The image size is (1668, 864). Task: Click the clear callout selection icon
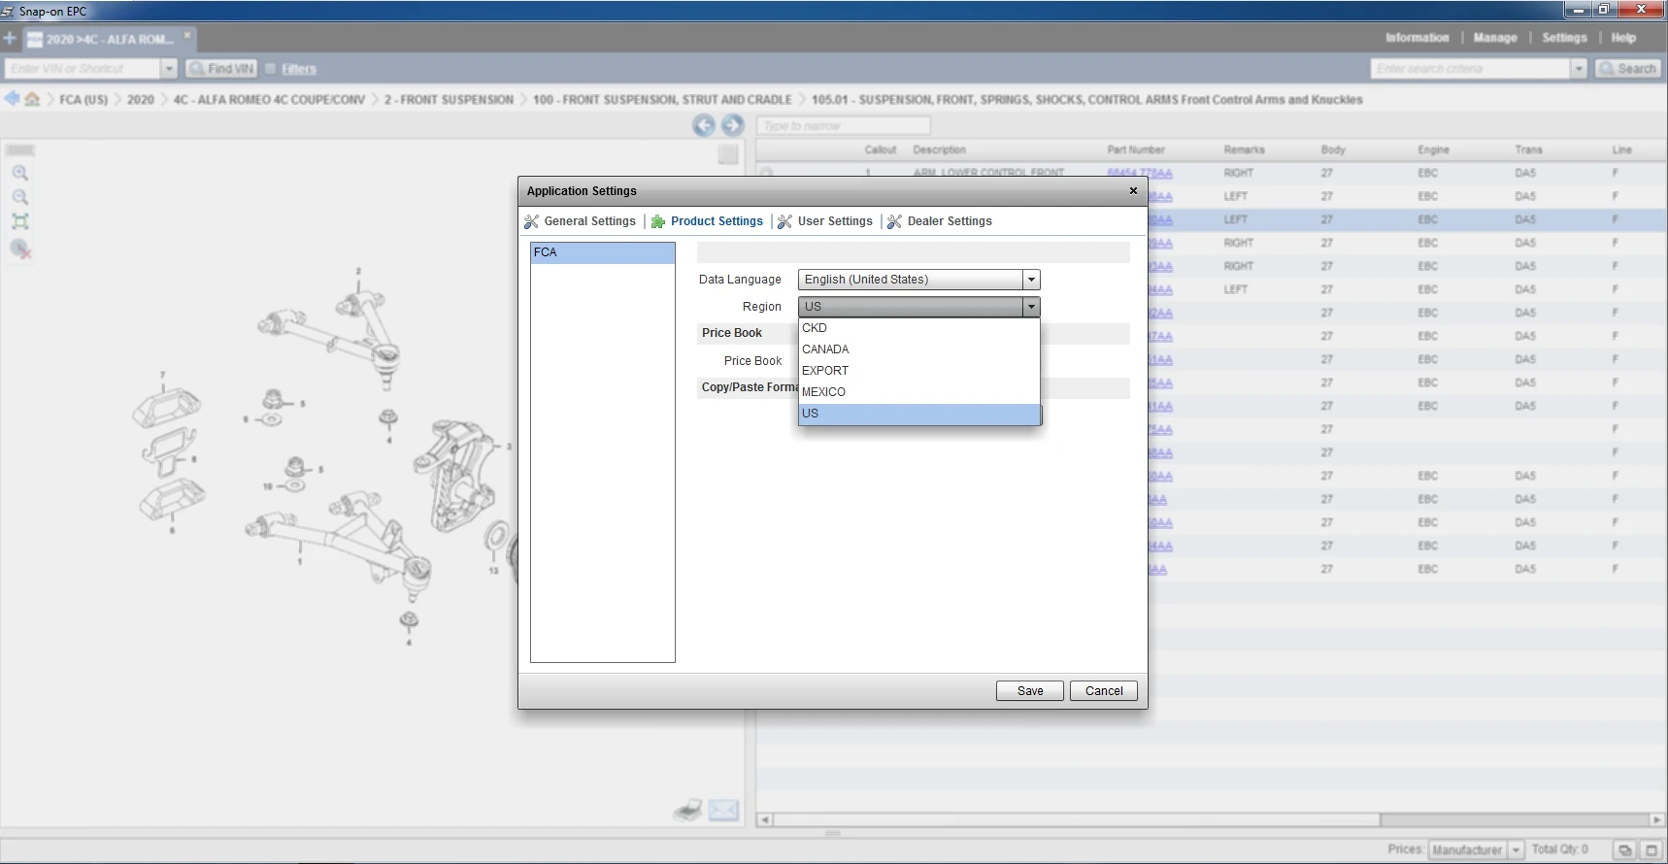point(20,249)
